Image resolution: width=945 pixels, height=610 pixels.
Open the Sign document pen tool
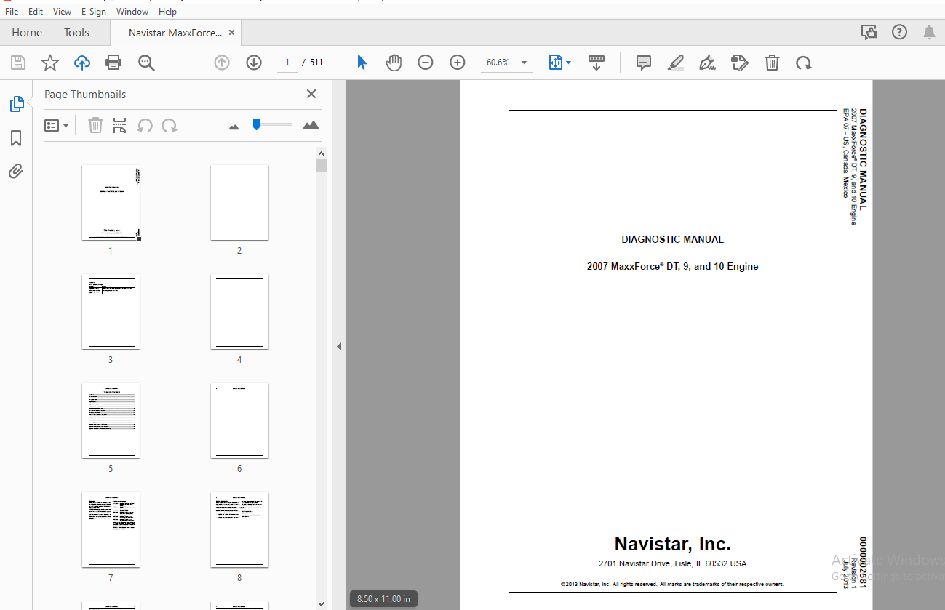pos(708,63)
